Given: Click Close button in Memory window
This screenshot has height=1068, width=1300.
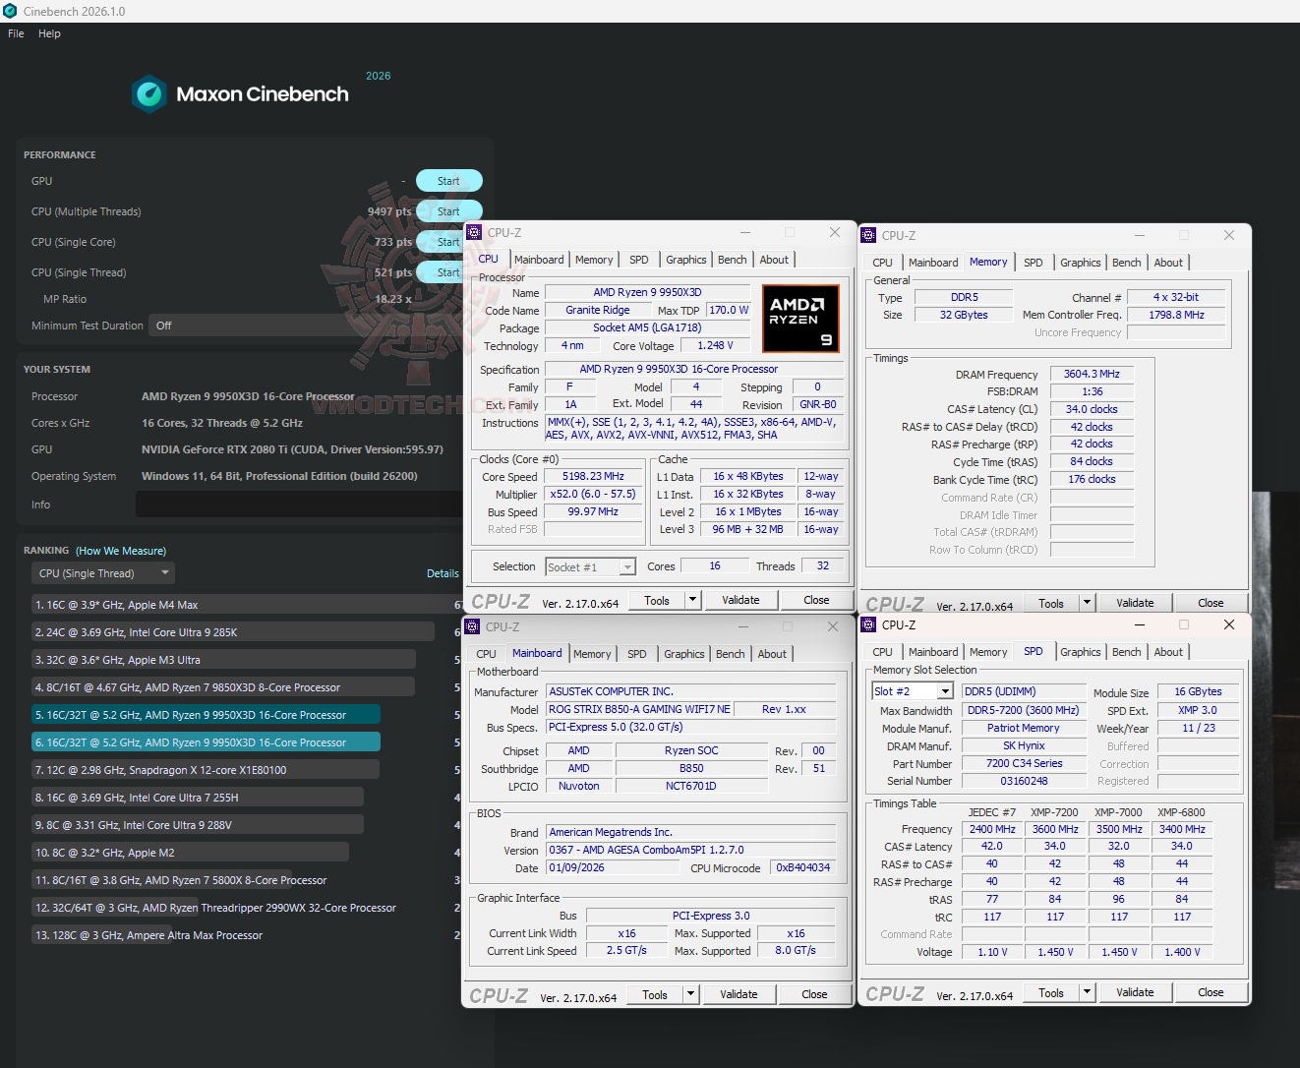Looking at the screenshot, I should [x=1211, y=603].
